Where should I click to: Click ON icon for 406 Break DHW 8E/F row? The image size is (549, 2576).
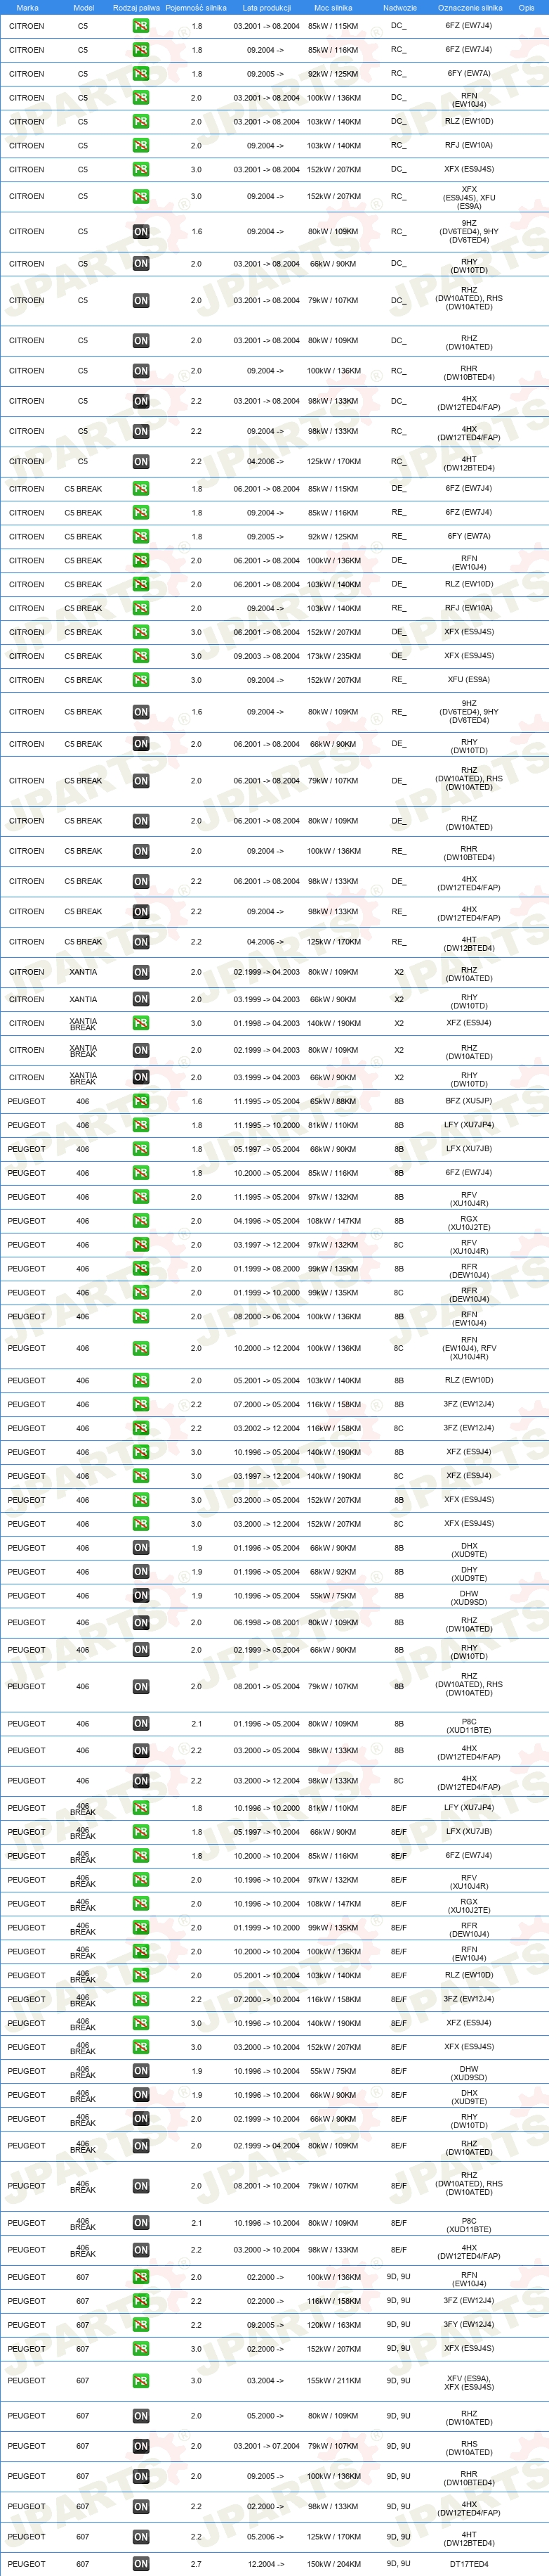point(140,2071)
